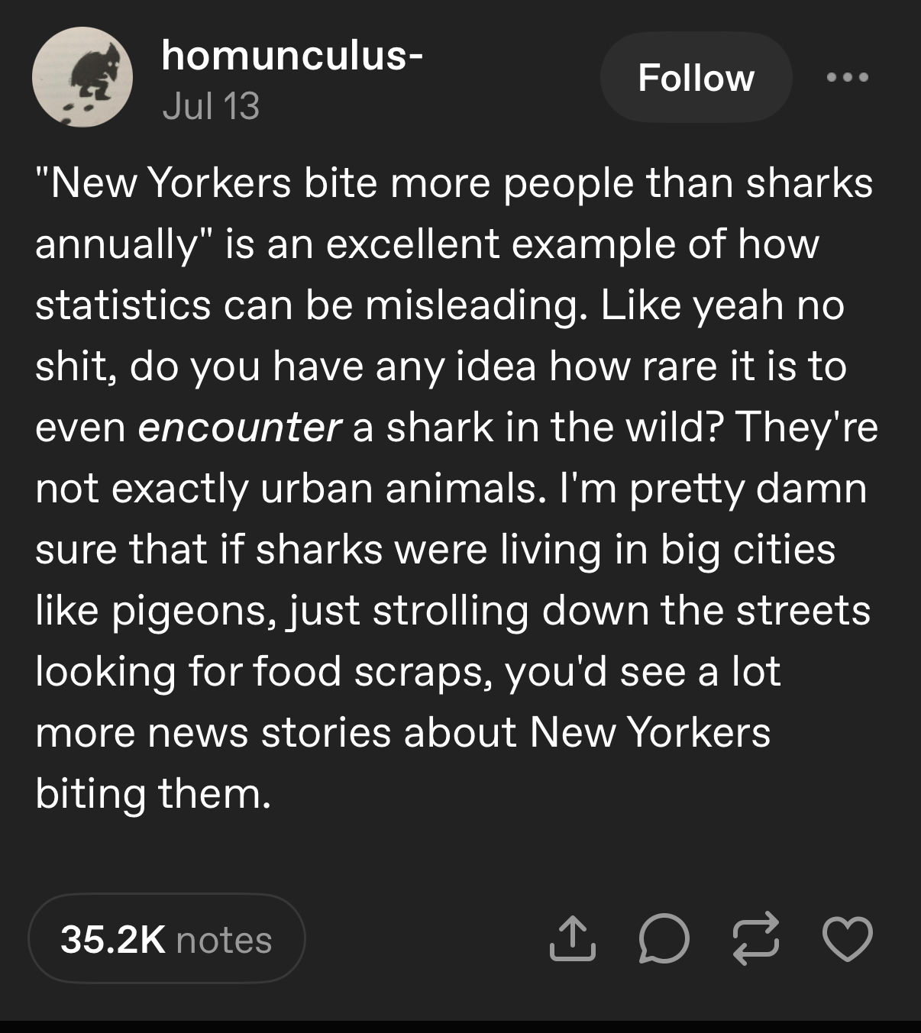
Task: Click the phrase "urban animals"
Action: point(398,489)
